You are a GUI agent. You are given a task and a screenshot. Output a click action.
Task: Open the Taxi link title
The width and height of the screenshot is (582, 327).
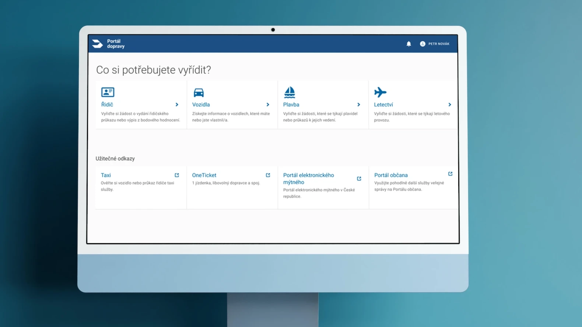tap(106, 175)
